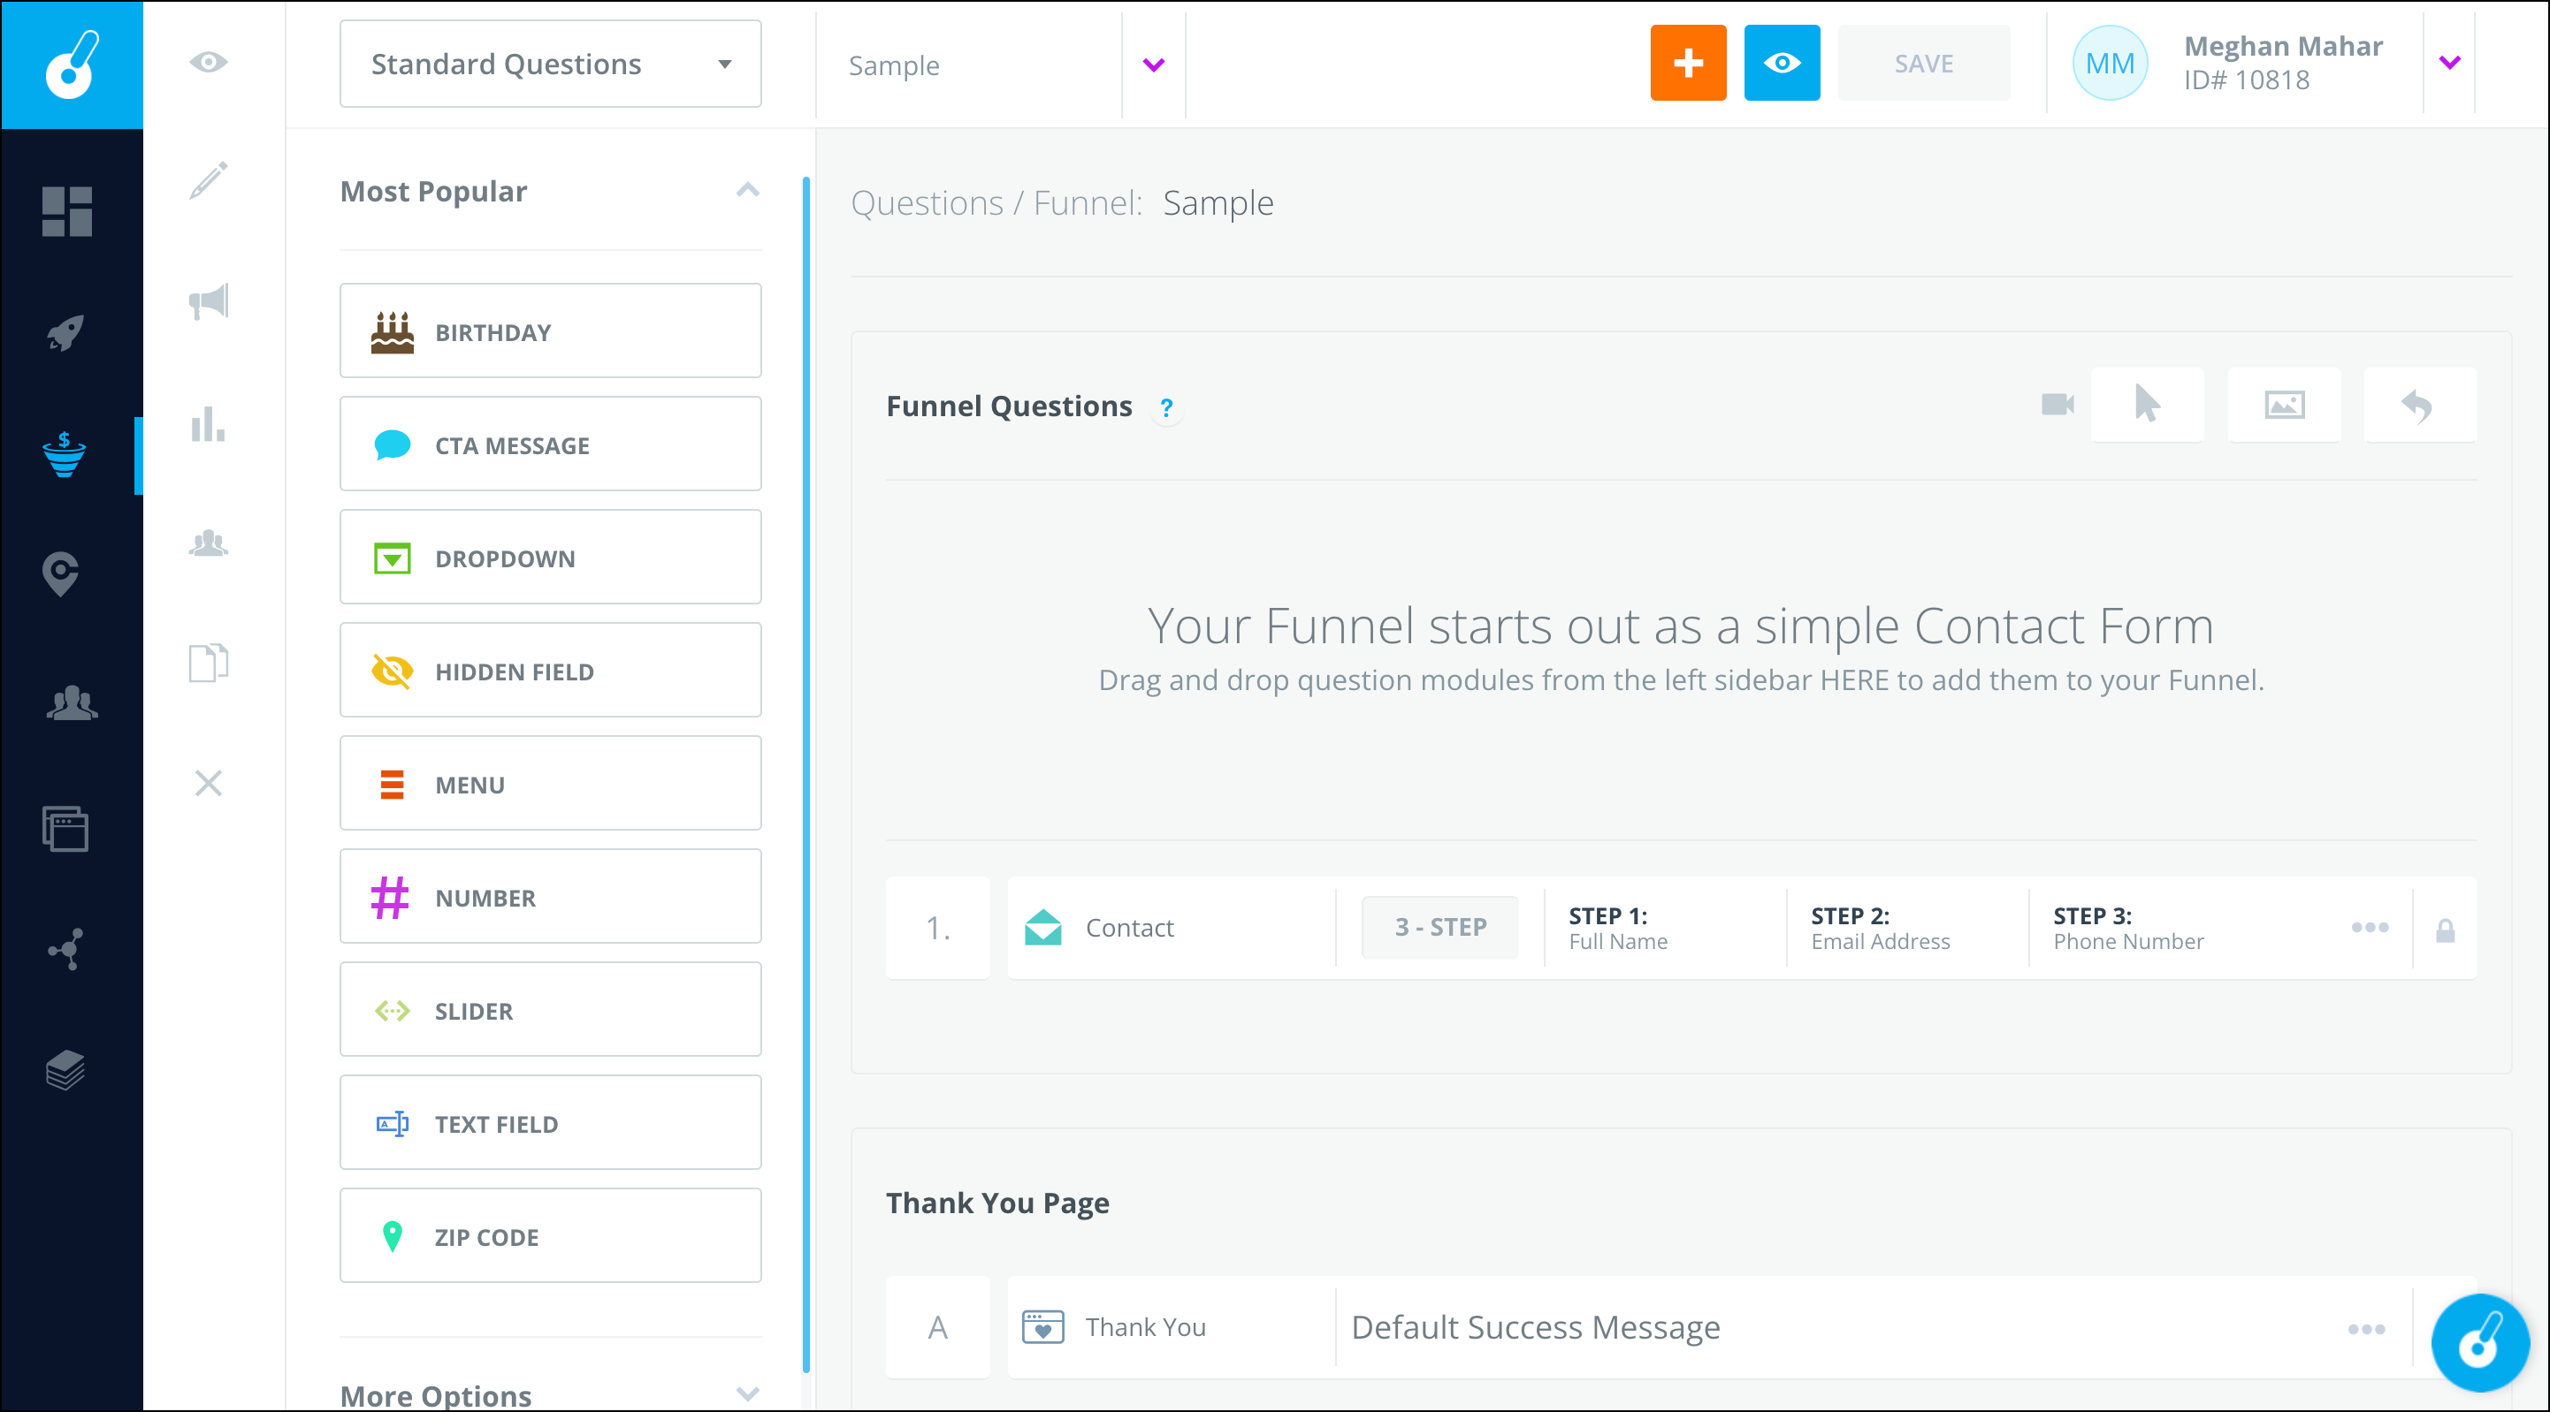Click the orange plus add button
The height and width of the screenshot is (1412, 2550).
pyautogui.click(x=1689, y=64)
